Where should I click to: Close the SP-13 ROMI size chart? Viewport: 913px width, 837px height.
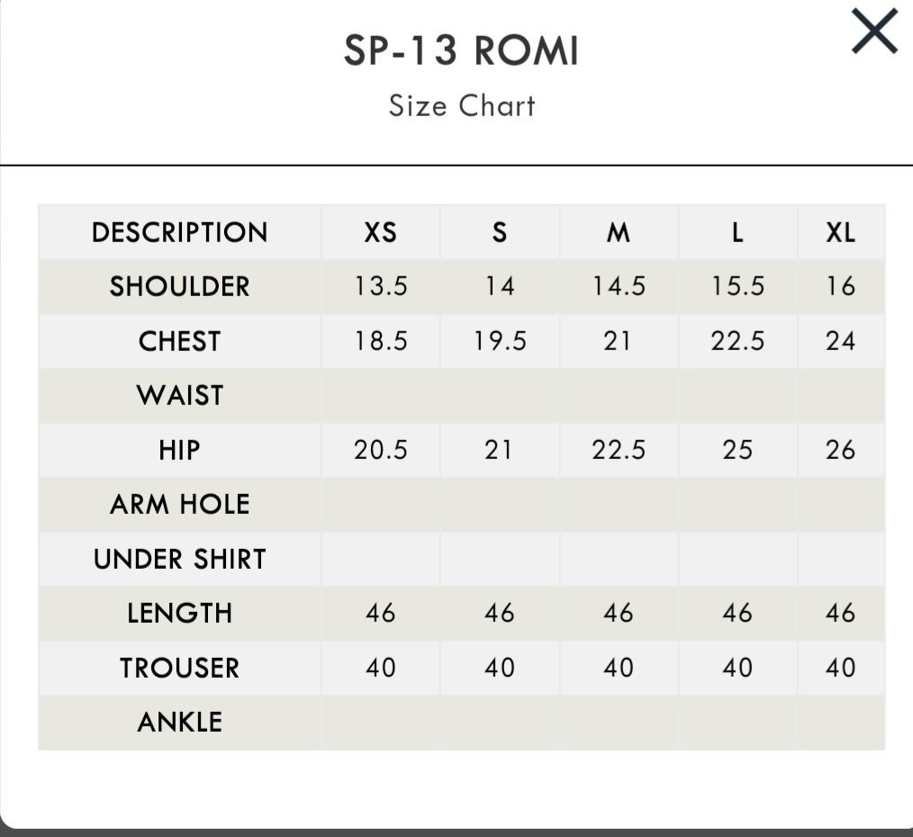874,31
